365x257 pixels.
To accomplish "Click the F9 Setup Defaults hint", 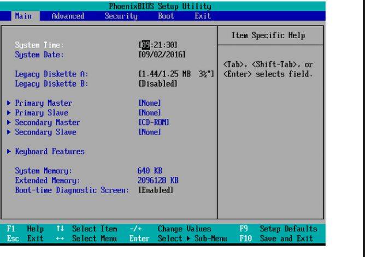I will [278, 229].
